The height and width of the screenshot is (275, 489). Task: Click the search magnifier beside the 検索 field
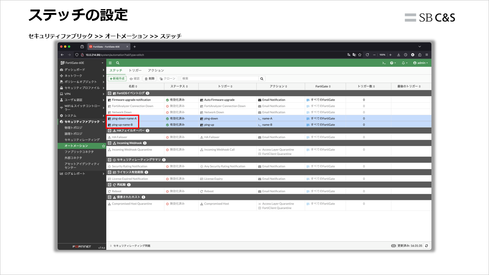pos(262,78)
